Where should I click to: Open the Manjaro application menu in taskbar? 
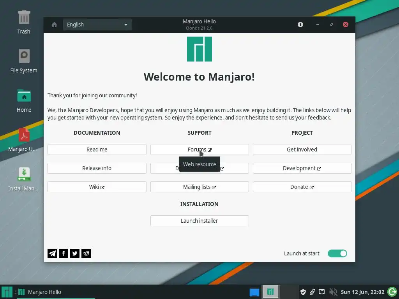point(7,292)
